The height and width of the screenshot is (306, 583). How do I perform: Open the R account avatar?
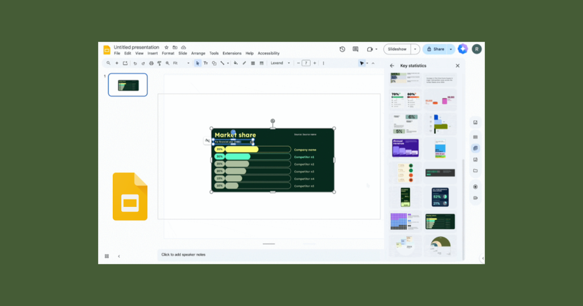coord(477,49)
